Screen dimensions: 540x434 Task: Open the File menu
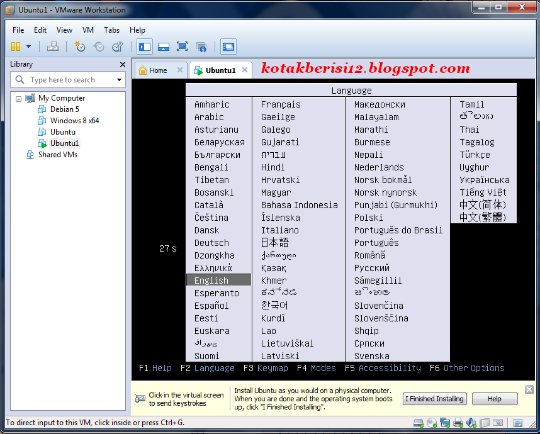(18, 30)
